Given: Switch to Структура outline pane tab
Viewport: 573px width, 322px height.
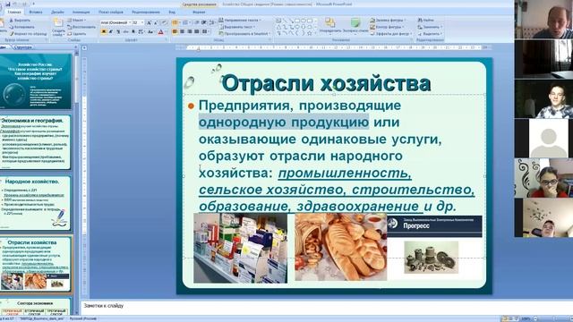Looking at the screenshot, I should click(23, 47).
